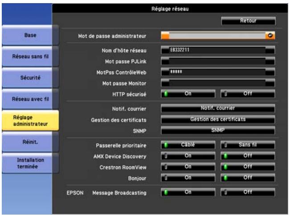Select the Réseau avec fil tab
This screenshot has height=215, width=290.
pyautogui.click(x=30, y=100)
